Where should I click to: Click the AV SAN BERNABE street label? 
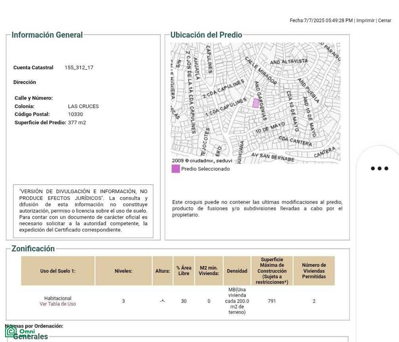click(272, 157)
